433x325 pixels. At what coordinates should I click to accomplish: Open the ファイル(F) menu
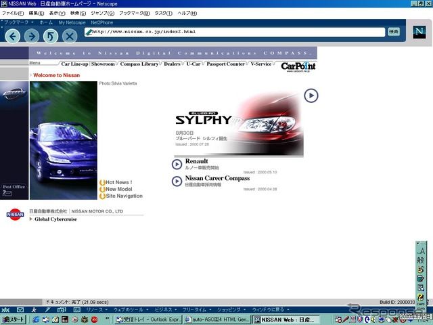point(13,13)
